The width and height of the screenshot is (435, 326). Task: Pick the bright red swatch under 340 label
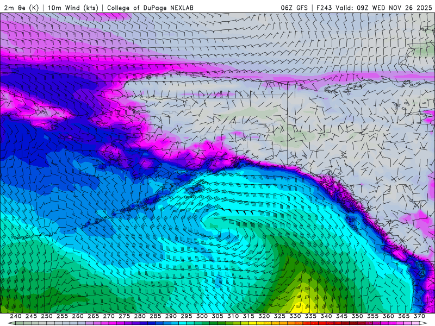tap(322, 323)
